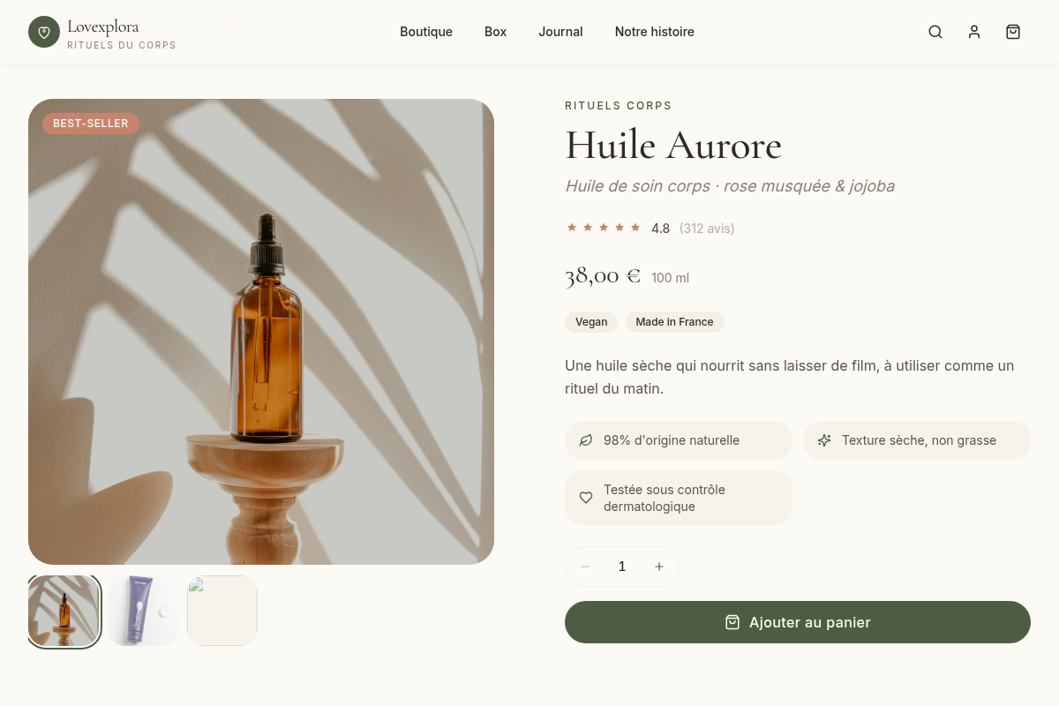Select the amber bottle thumbnail
The height and width of the screenshot is (706, 1059).
point(64,612)
